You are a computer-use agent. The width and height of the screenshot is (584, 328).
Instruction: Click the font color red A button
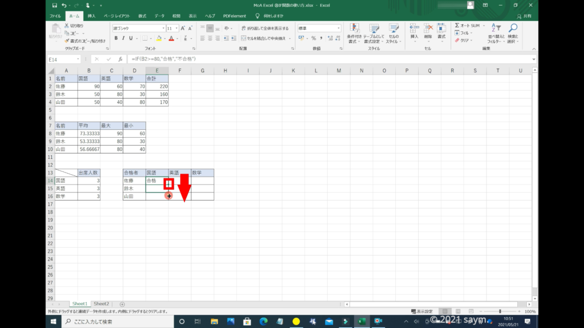tap(171, 38)
